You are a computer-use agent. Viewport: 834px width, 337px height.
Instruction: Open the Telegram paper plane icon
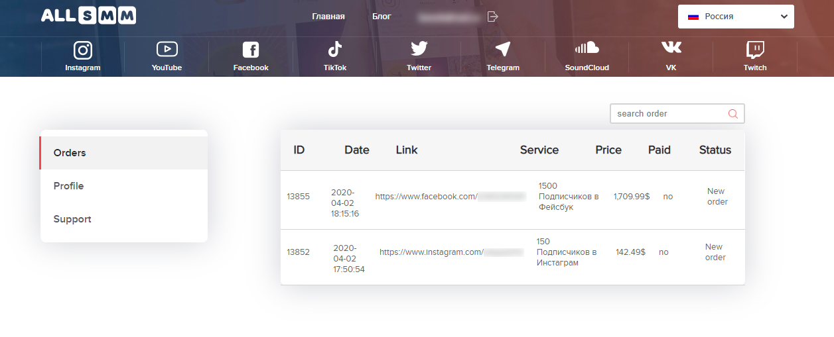[503, 50]
